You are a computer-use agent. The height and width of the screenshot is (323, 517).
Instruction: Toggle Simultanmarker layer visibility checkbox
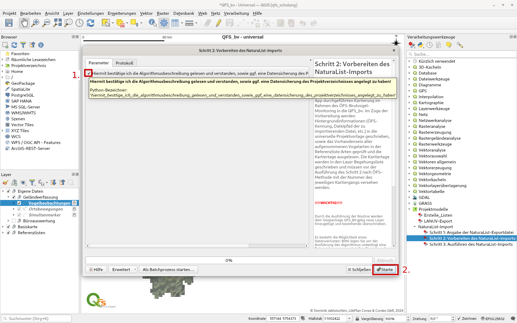[19, 215]
